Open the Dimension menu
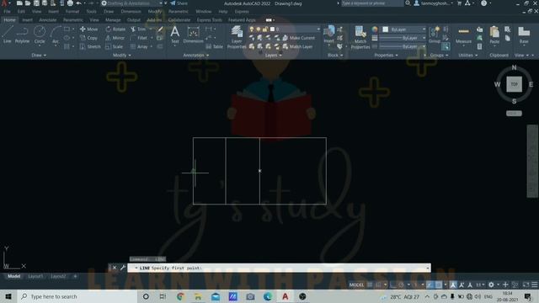Screen dimensions: 539x303 (131, 11)
